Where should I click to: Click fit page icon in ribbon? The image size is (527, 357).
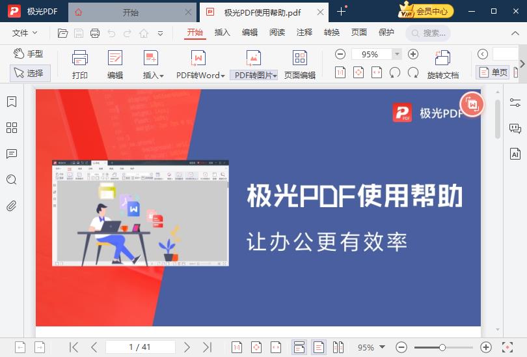[358, 72]
